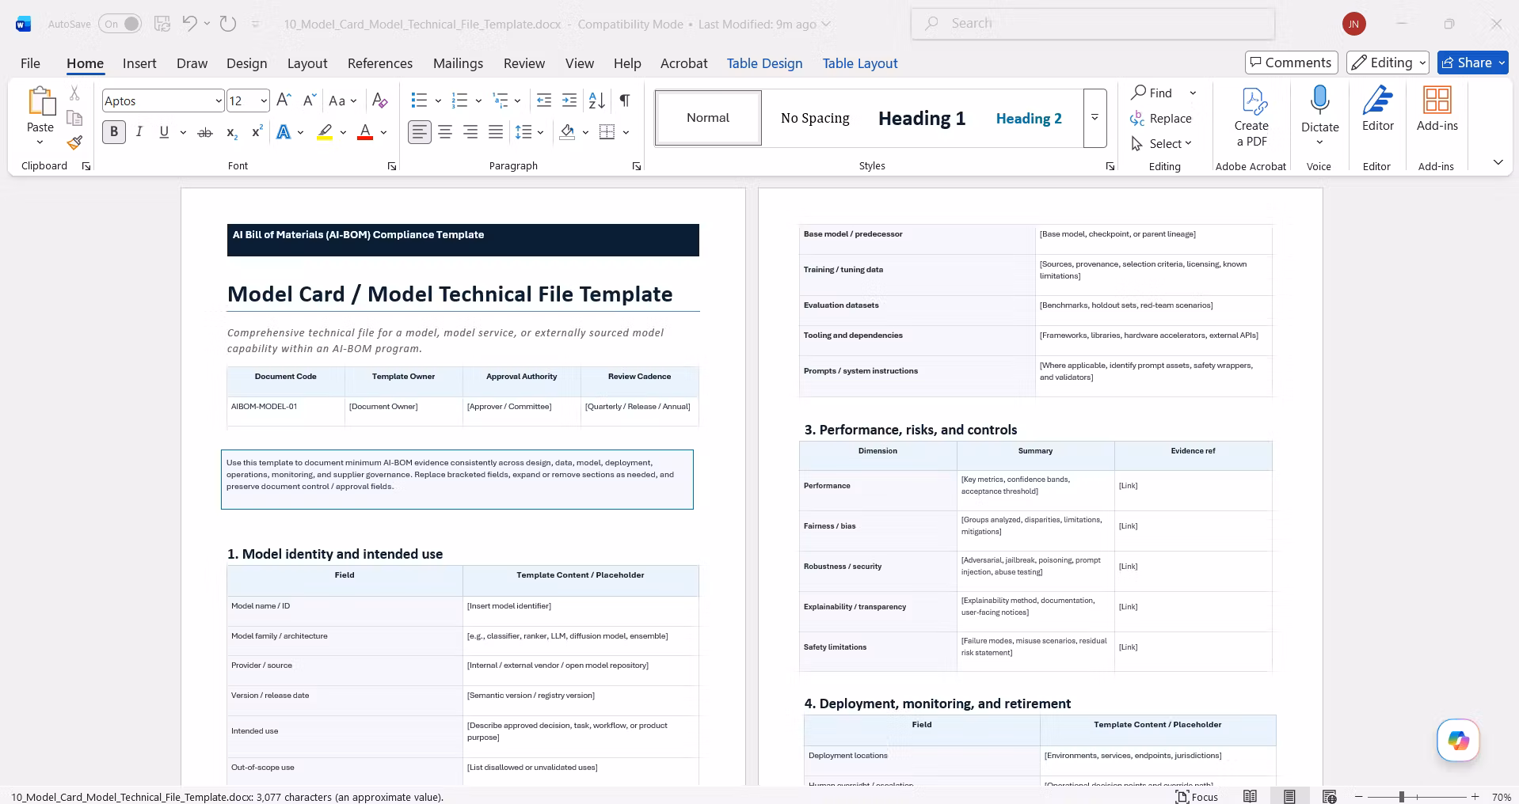Screen dimensions: 1519x804
Task: Adjust the zoom slider handle
Action: click(1401, 797)
